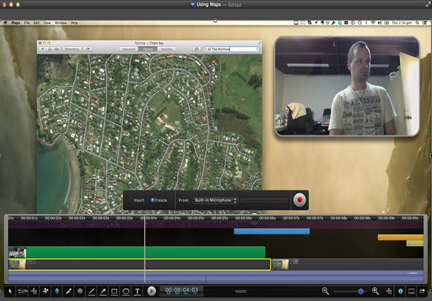Select the purple audio track
The height and width of the screenshot is (301, 432).
(216, 277)
